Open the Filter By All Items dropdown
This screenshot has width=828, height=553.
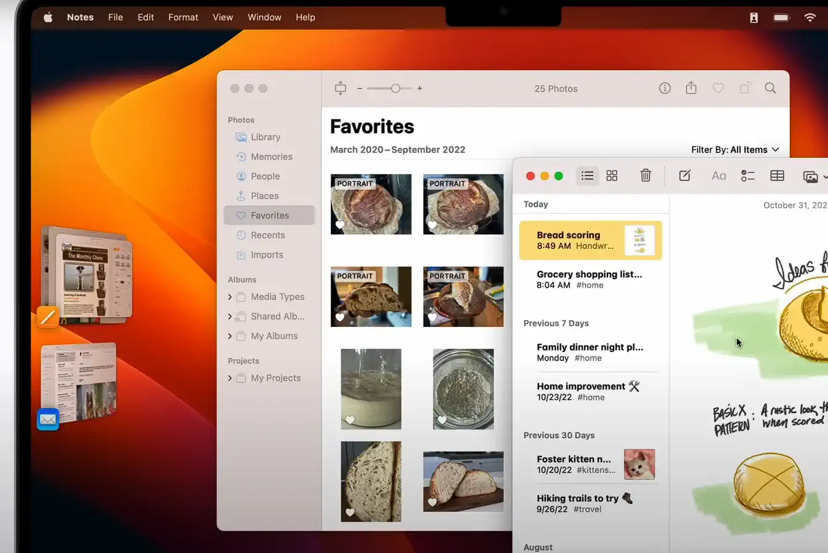735,149
